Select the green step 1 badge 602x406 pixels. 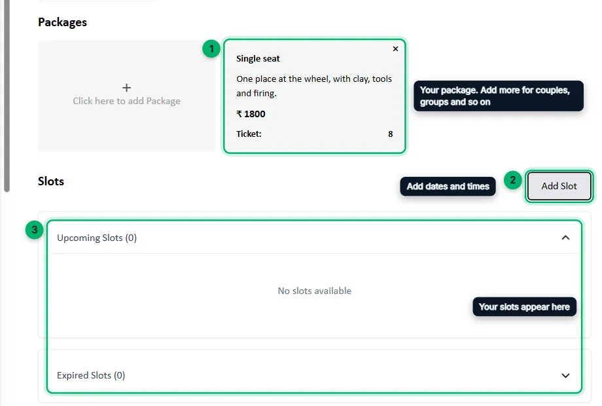coord(211,48)
